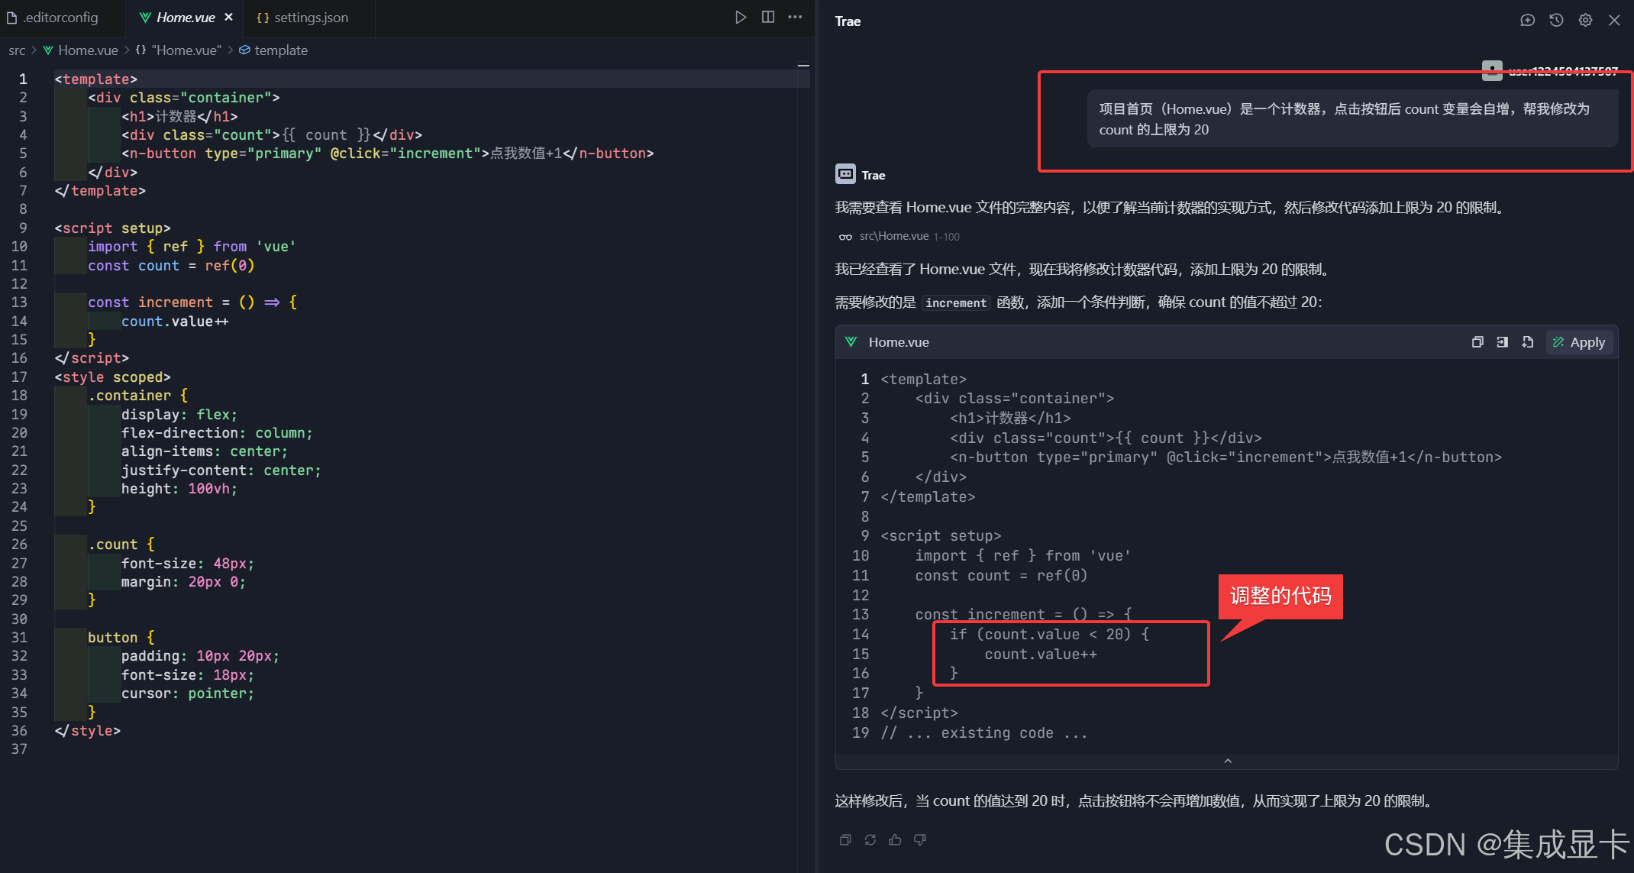Screen dimensions: 1634x873
Task: Click the Trae assistant avatar icon
Action: click(x=845, y=174)
